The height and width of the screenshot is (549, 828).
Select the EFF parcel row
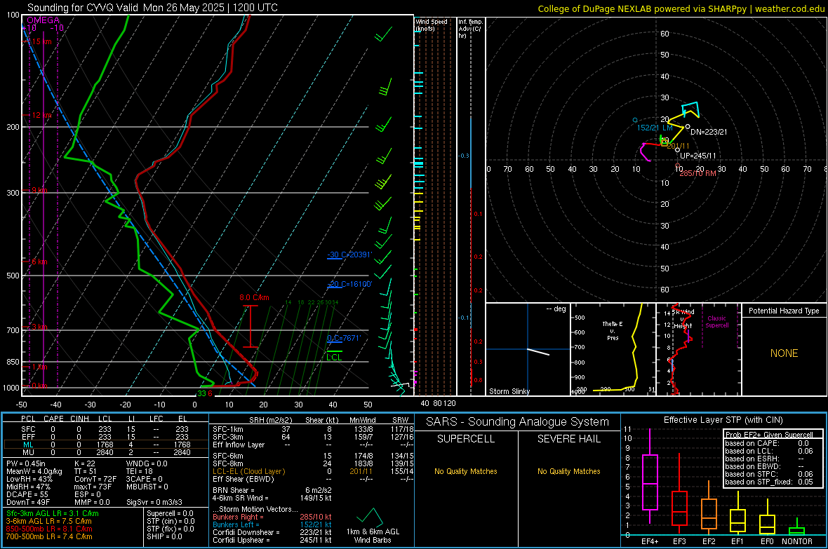[105, 437]
